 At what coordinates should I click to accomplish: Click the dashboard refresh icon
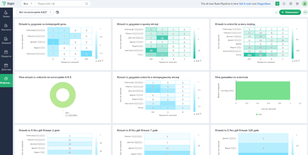point(276,12)
